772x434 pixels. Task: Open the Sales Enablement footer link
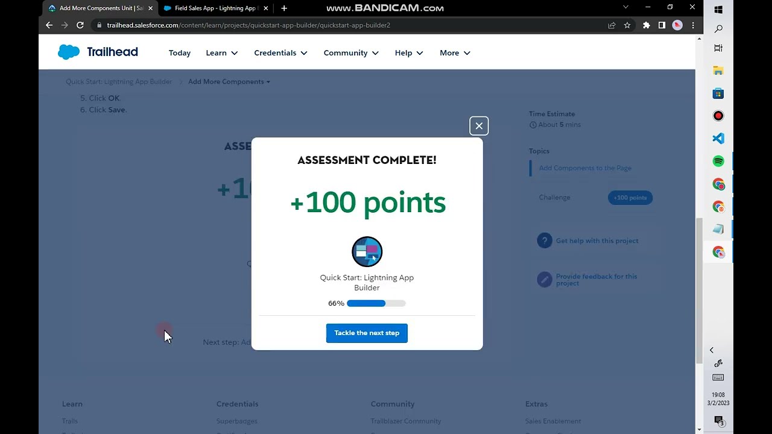pyautogui.click(x=553, y=421)
